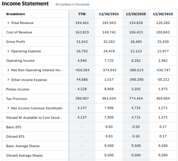Click Operating Income value 6,282

pos(136,60)
